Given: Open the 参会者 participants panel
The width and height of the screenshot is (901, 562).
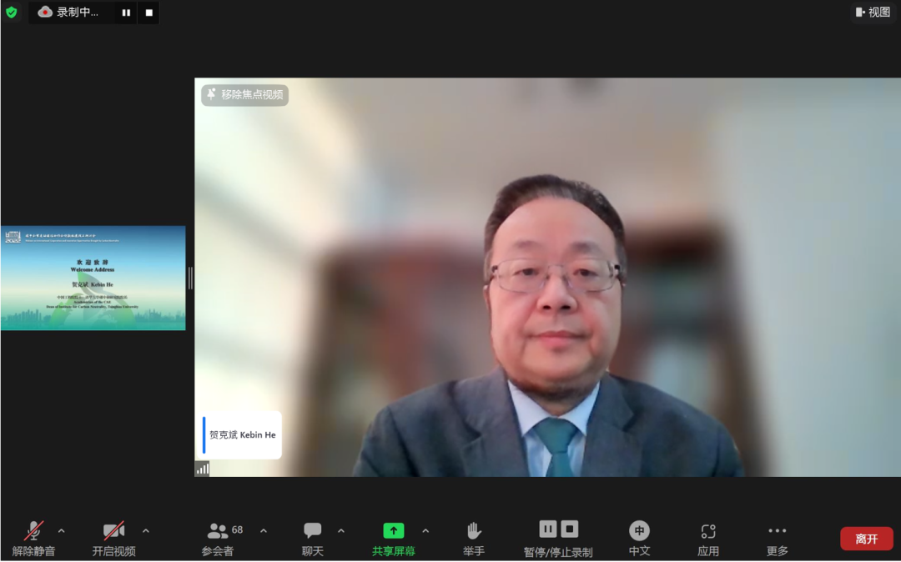Looking at the screenshot, I should pyautogui.click(x=218, y=531).
